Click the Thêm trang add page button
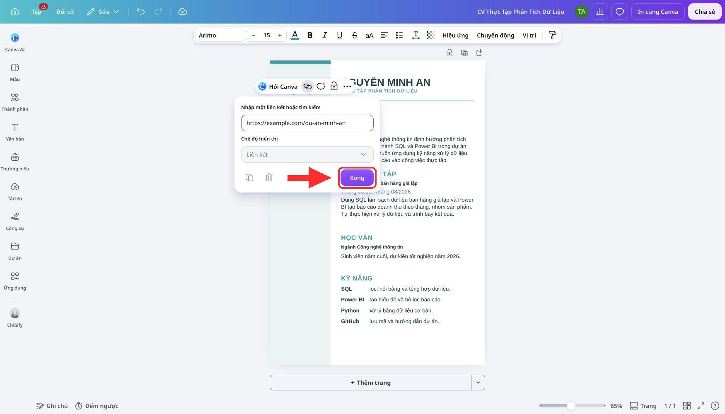 pyautogui.click(x=370, y=383)
